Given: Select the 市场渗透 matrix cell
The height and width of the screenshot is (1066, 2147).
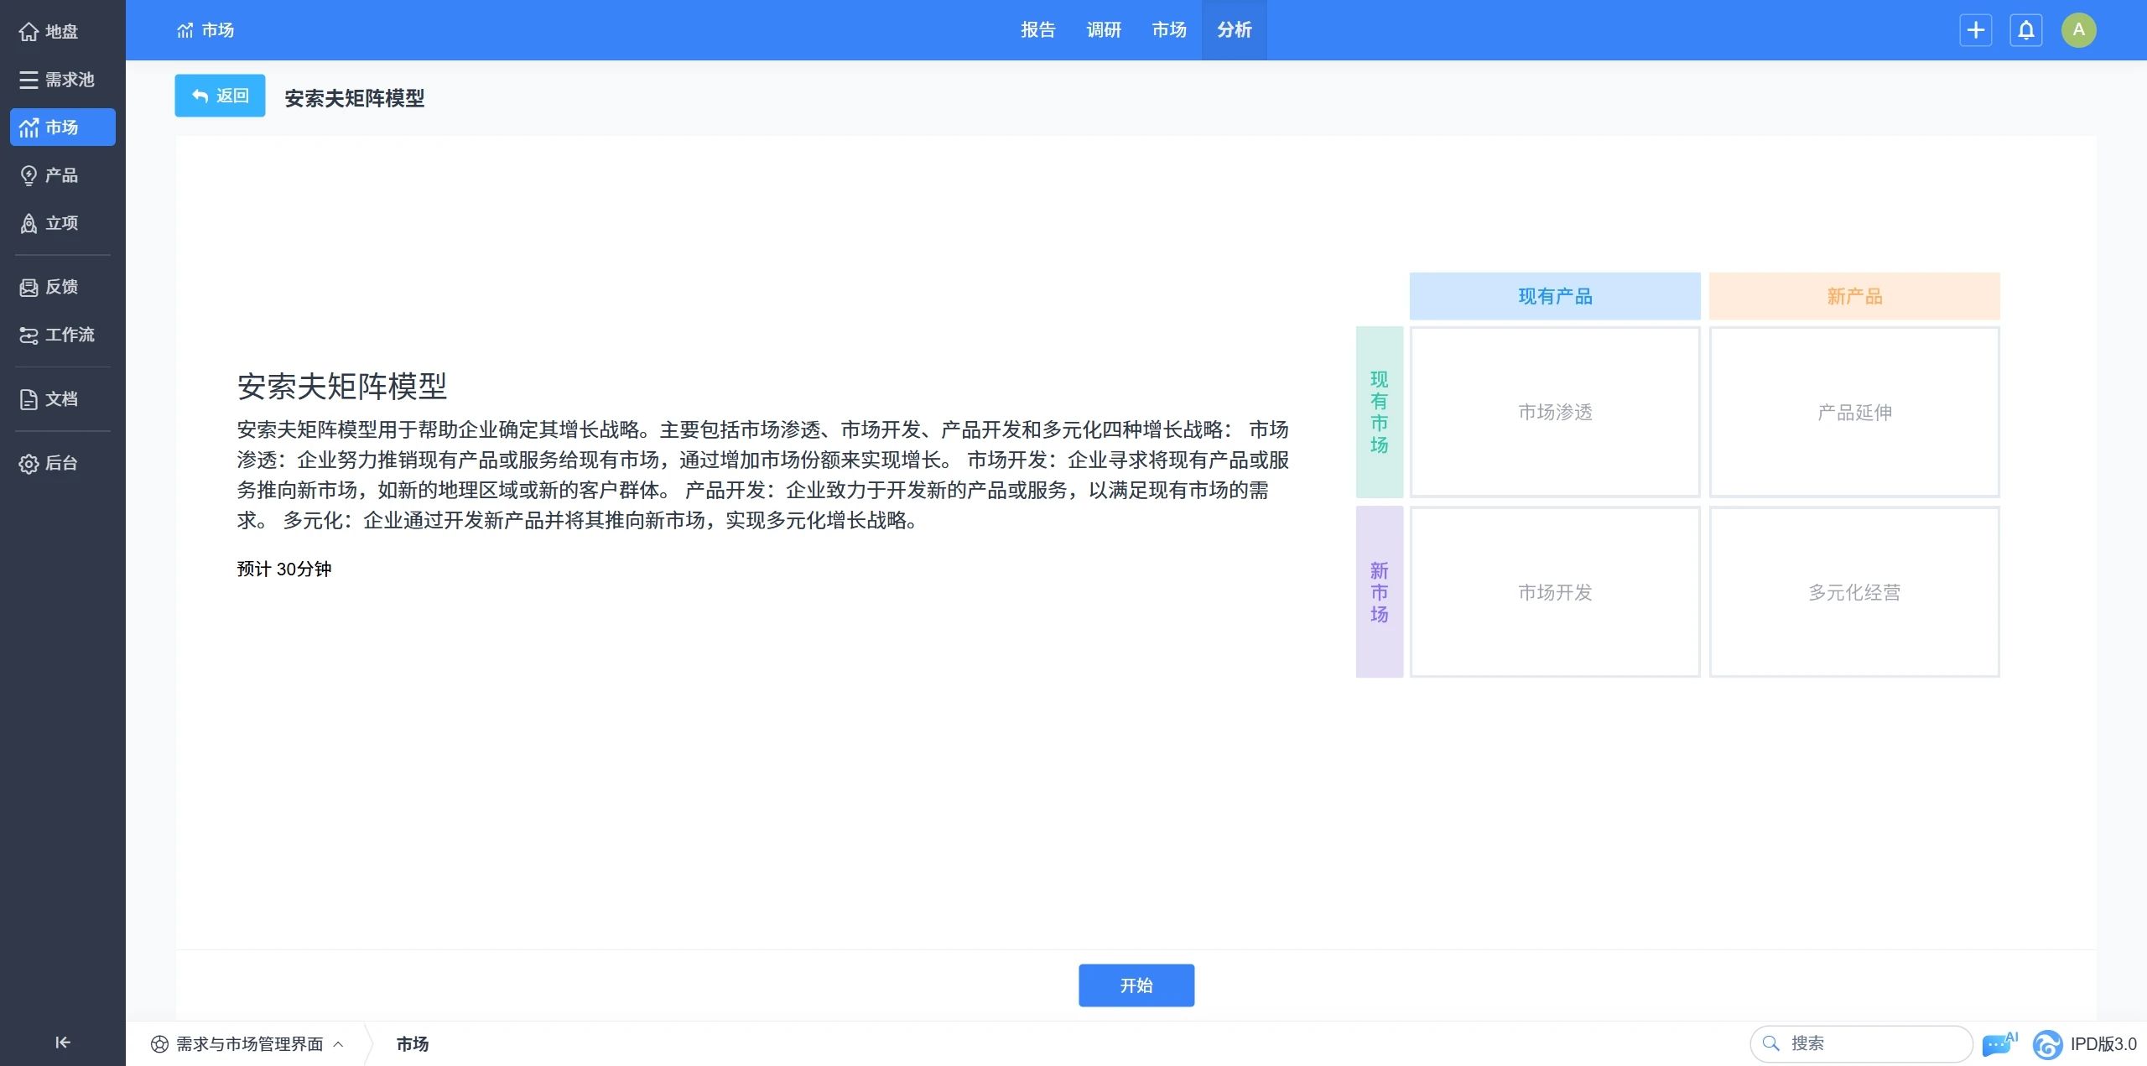Looking at the screenshot, I should [x=1554, y=412].
